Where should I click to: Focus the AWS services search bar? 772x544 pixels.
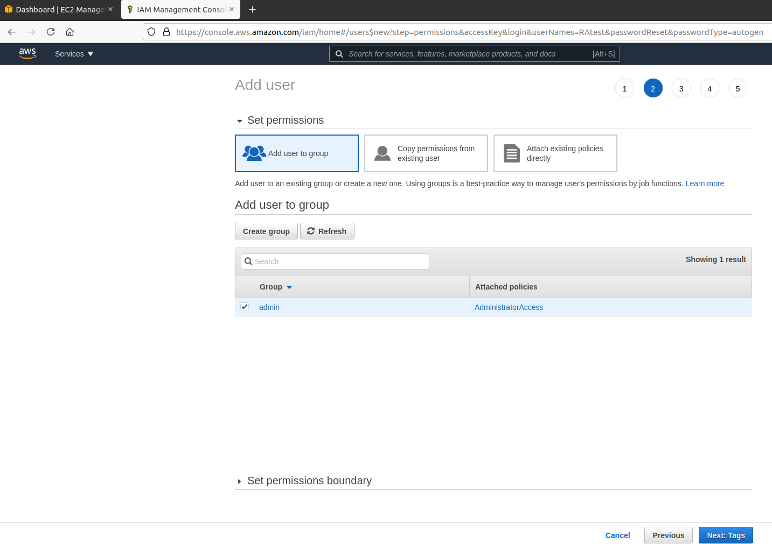click(475, 54)
